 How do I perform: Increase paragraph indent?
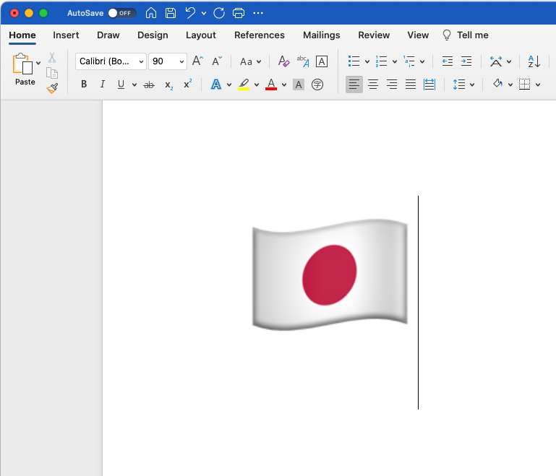point(466,61)
